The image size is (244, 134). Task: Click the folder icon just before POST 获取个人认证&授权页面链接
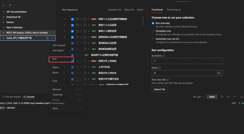(x=85, y=19)
